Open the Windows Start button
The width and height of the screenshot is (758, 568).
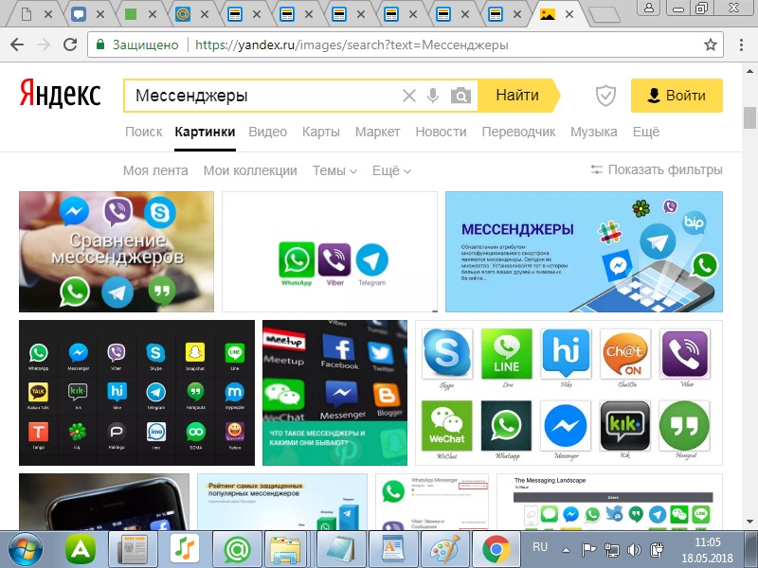(26, 550)
